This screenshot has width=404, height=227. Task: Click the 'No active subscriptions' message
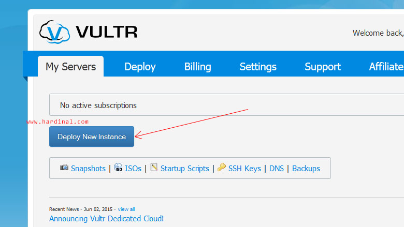[x=98, y=105]
